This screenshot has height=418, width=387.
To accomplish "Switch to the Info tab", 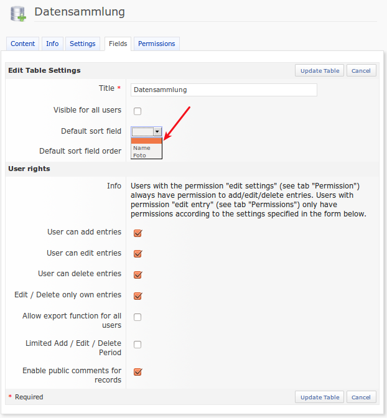I will coord(52,44).
